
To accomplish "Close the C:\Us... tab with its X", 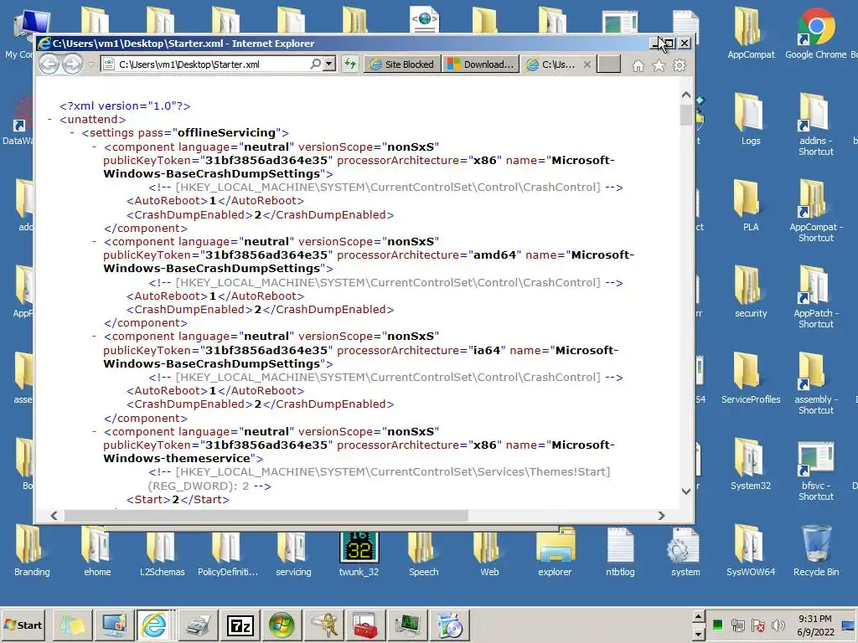I will [587, 64].
